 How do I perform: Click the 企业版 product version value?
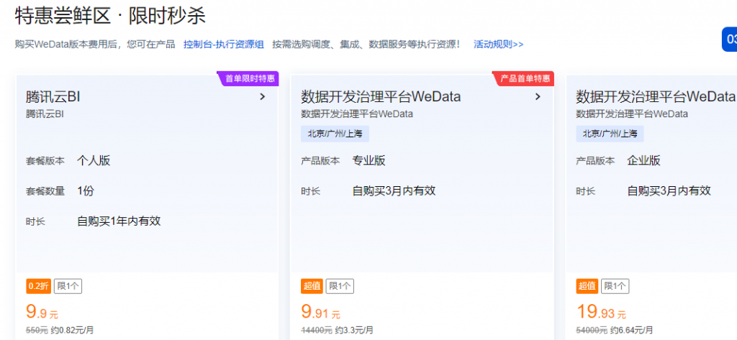click(x=644, y=160)
